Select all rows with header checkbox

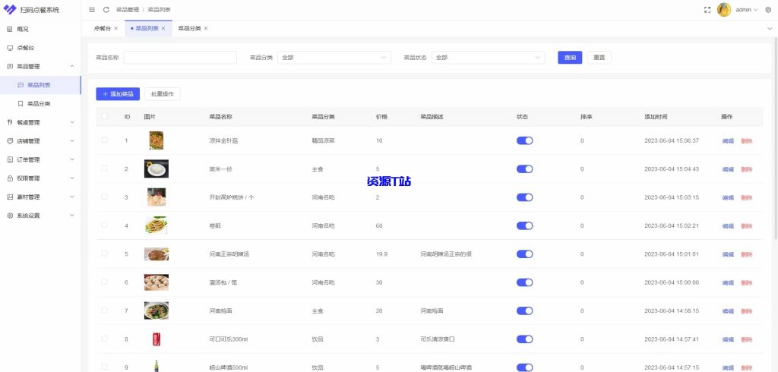tap(104, 116)
